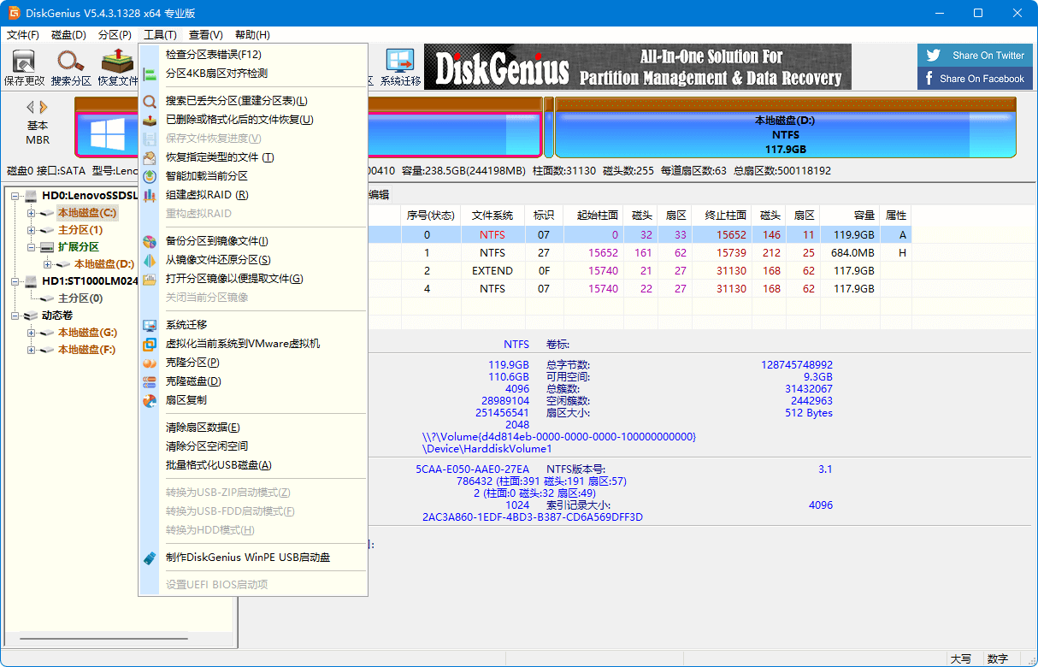1038x667 pixels.
Task: Click the 克隆分区 menu icon
Action: click(150, 363)
